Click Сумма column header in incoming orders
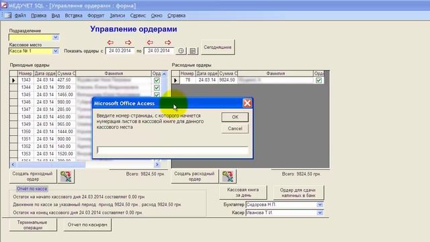 tap(66, 73)
